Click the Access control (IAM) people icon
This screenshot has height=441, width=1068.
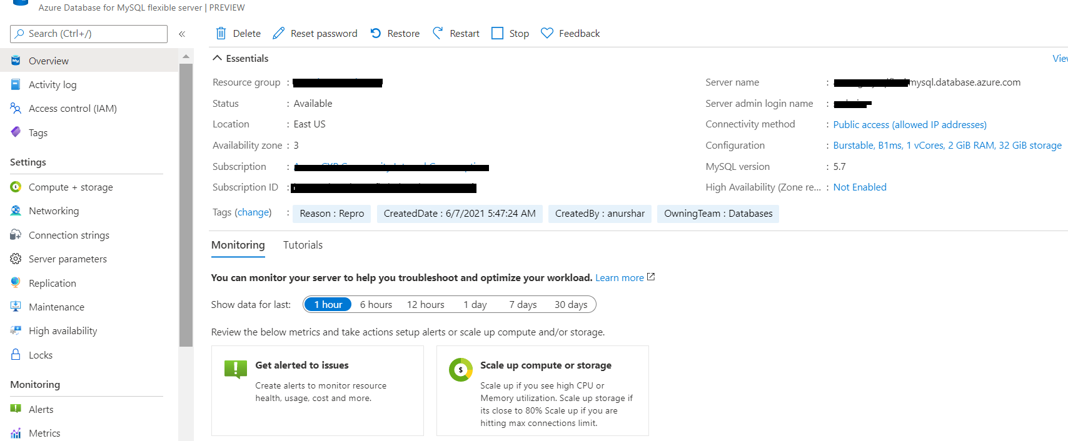16,108
